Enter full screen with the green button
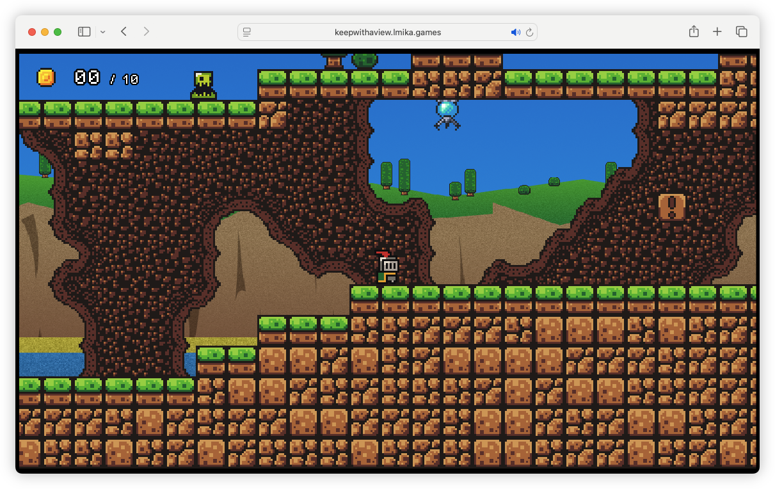The height and width of the screenshot is (489, 775). pyautogui.click(x=58, y=32)
